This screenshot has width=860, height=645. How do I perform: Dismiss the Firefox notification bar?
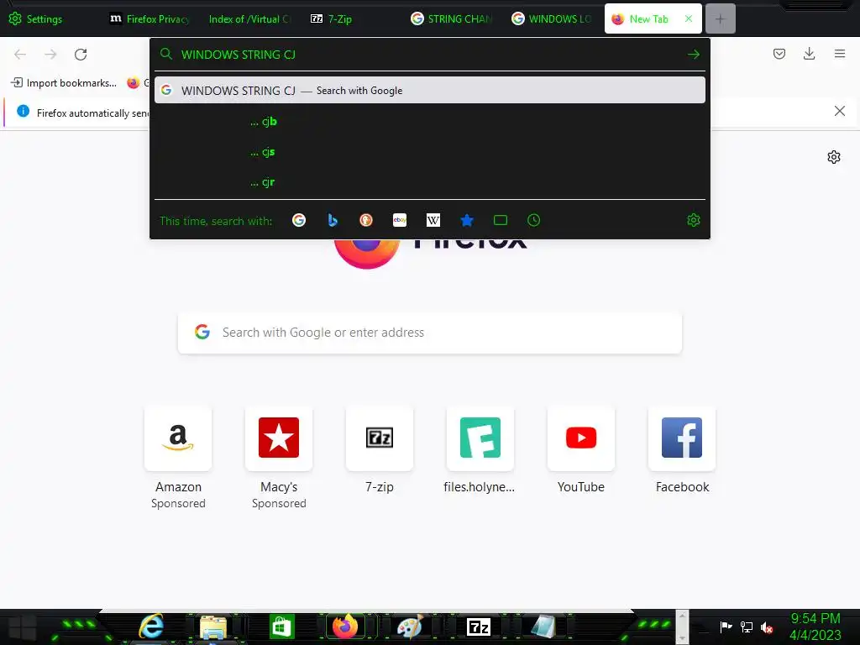click(840, 112)
